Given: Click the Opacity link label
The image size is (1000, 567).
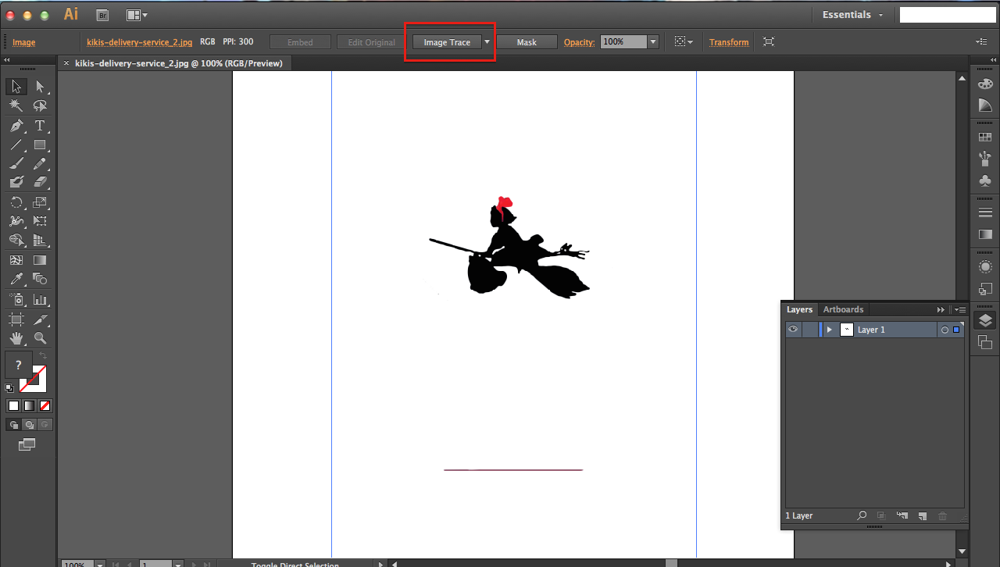Looking at the screenshot, I should [x=579, y=42].
